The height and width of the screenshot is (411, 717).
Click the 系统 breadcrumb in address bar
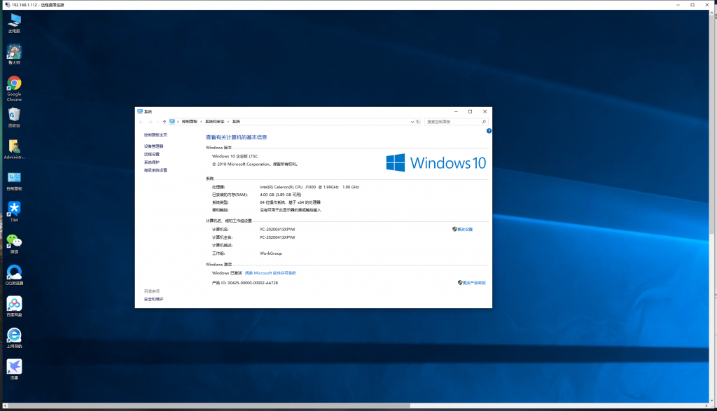pos(236,122)
